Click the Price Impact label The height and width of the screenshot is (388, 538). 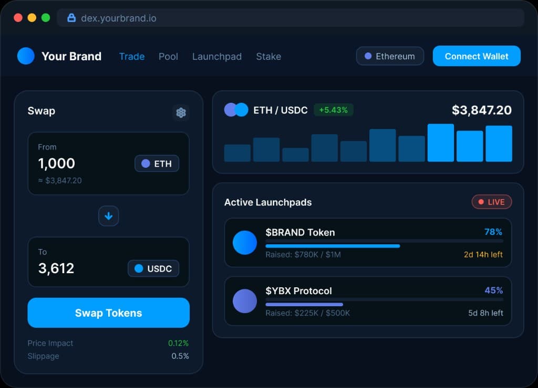point(50,343)
